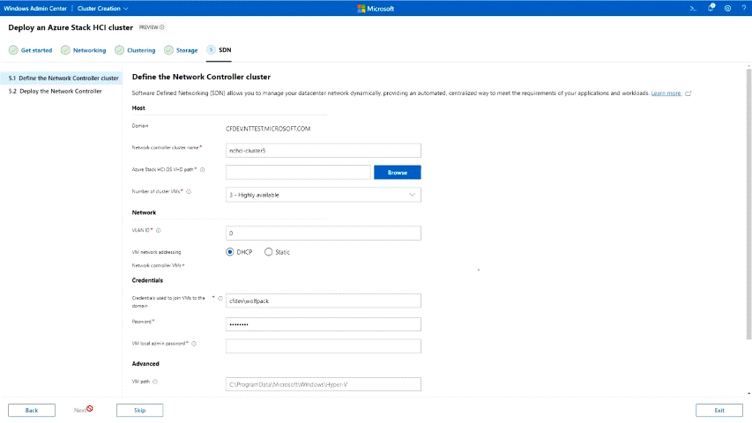This screenshot has width=752, height=423.
Task: Open the help question mark
Action: pos(744,8)
